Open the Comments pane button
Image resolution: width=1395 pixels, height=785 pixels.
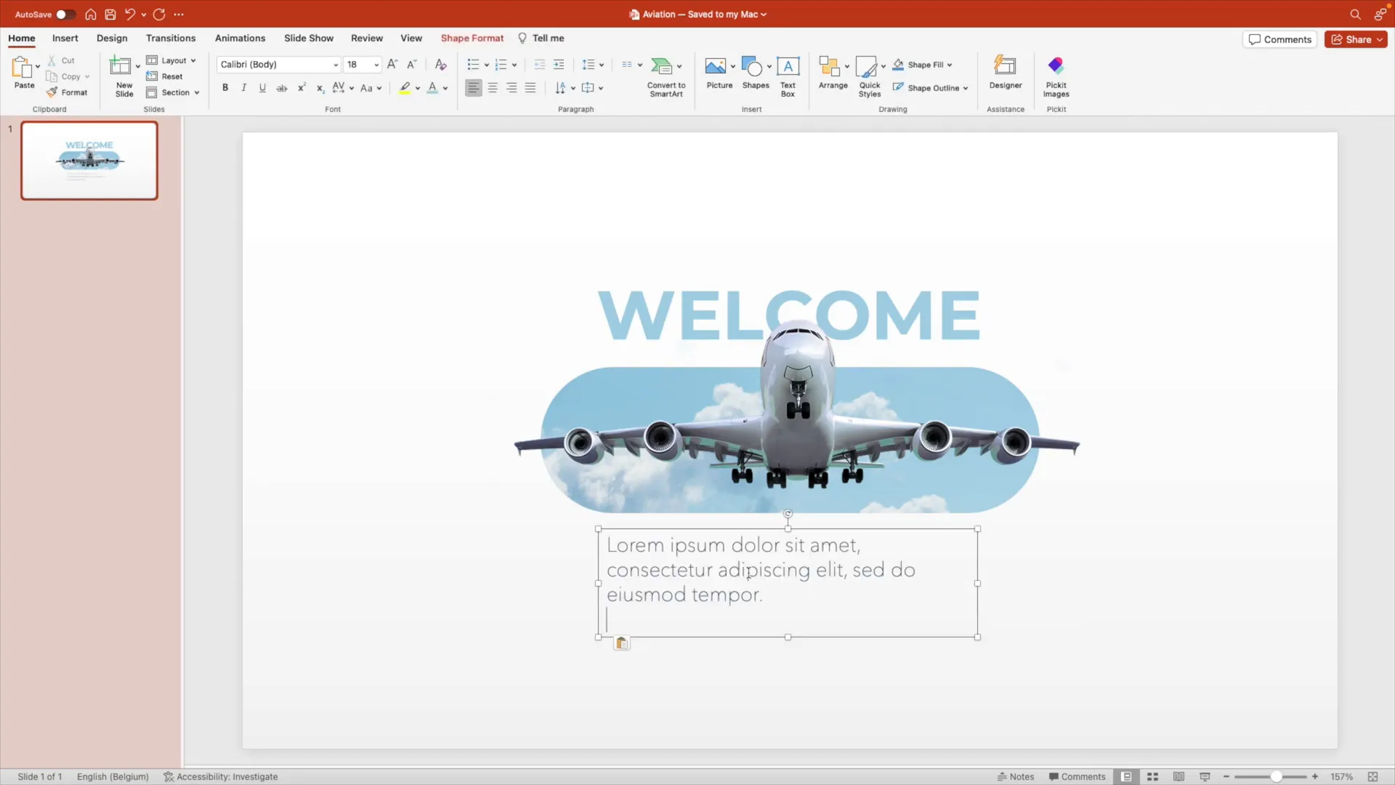point(1280,39)
